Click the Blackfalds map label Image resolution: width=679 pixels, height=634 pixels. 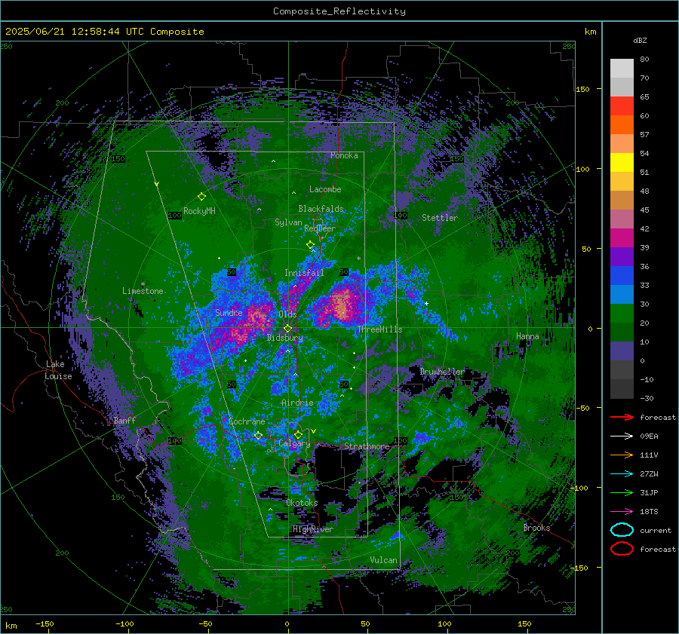[x=321, y=209]
